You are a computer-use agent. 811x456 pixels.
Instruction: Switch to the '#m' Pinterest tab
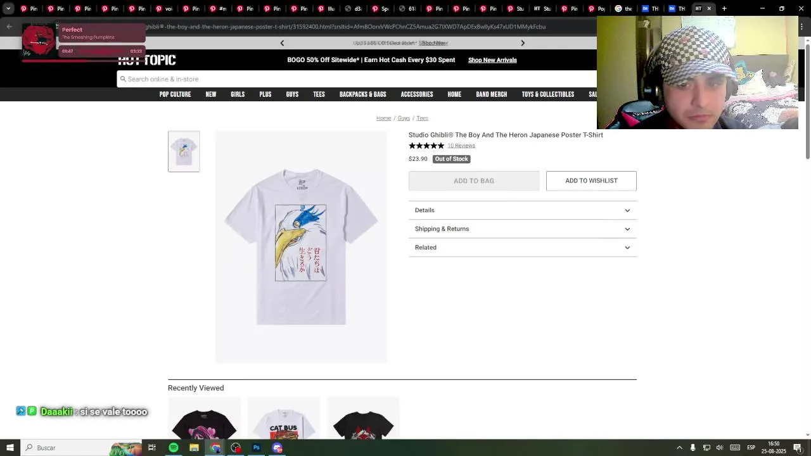pos(219,8)
